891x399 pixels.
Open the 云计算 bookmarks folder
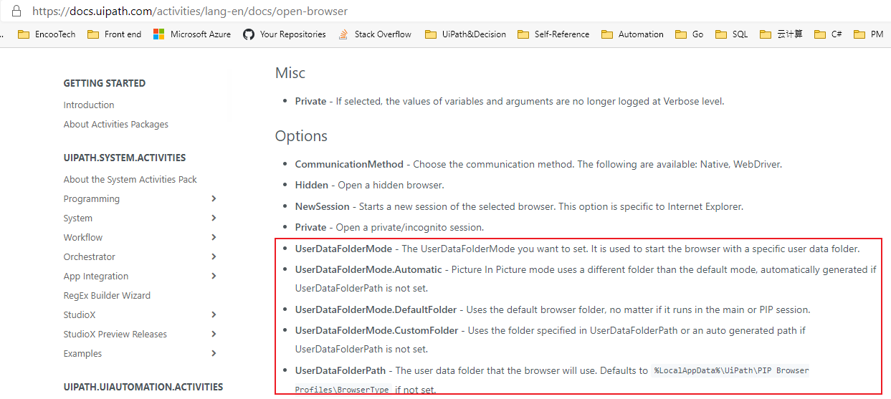click(781, 34)
